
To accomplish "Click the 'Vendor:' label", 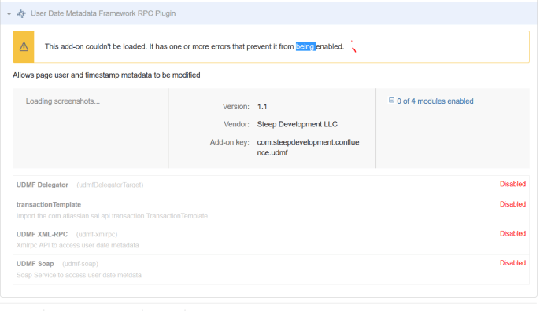I will pos(236,124).
